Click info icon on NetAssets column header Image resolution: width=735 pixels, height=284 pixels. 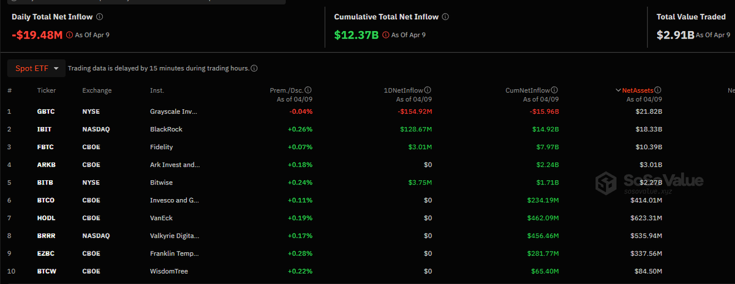[x=658, y=90]
